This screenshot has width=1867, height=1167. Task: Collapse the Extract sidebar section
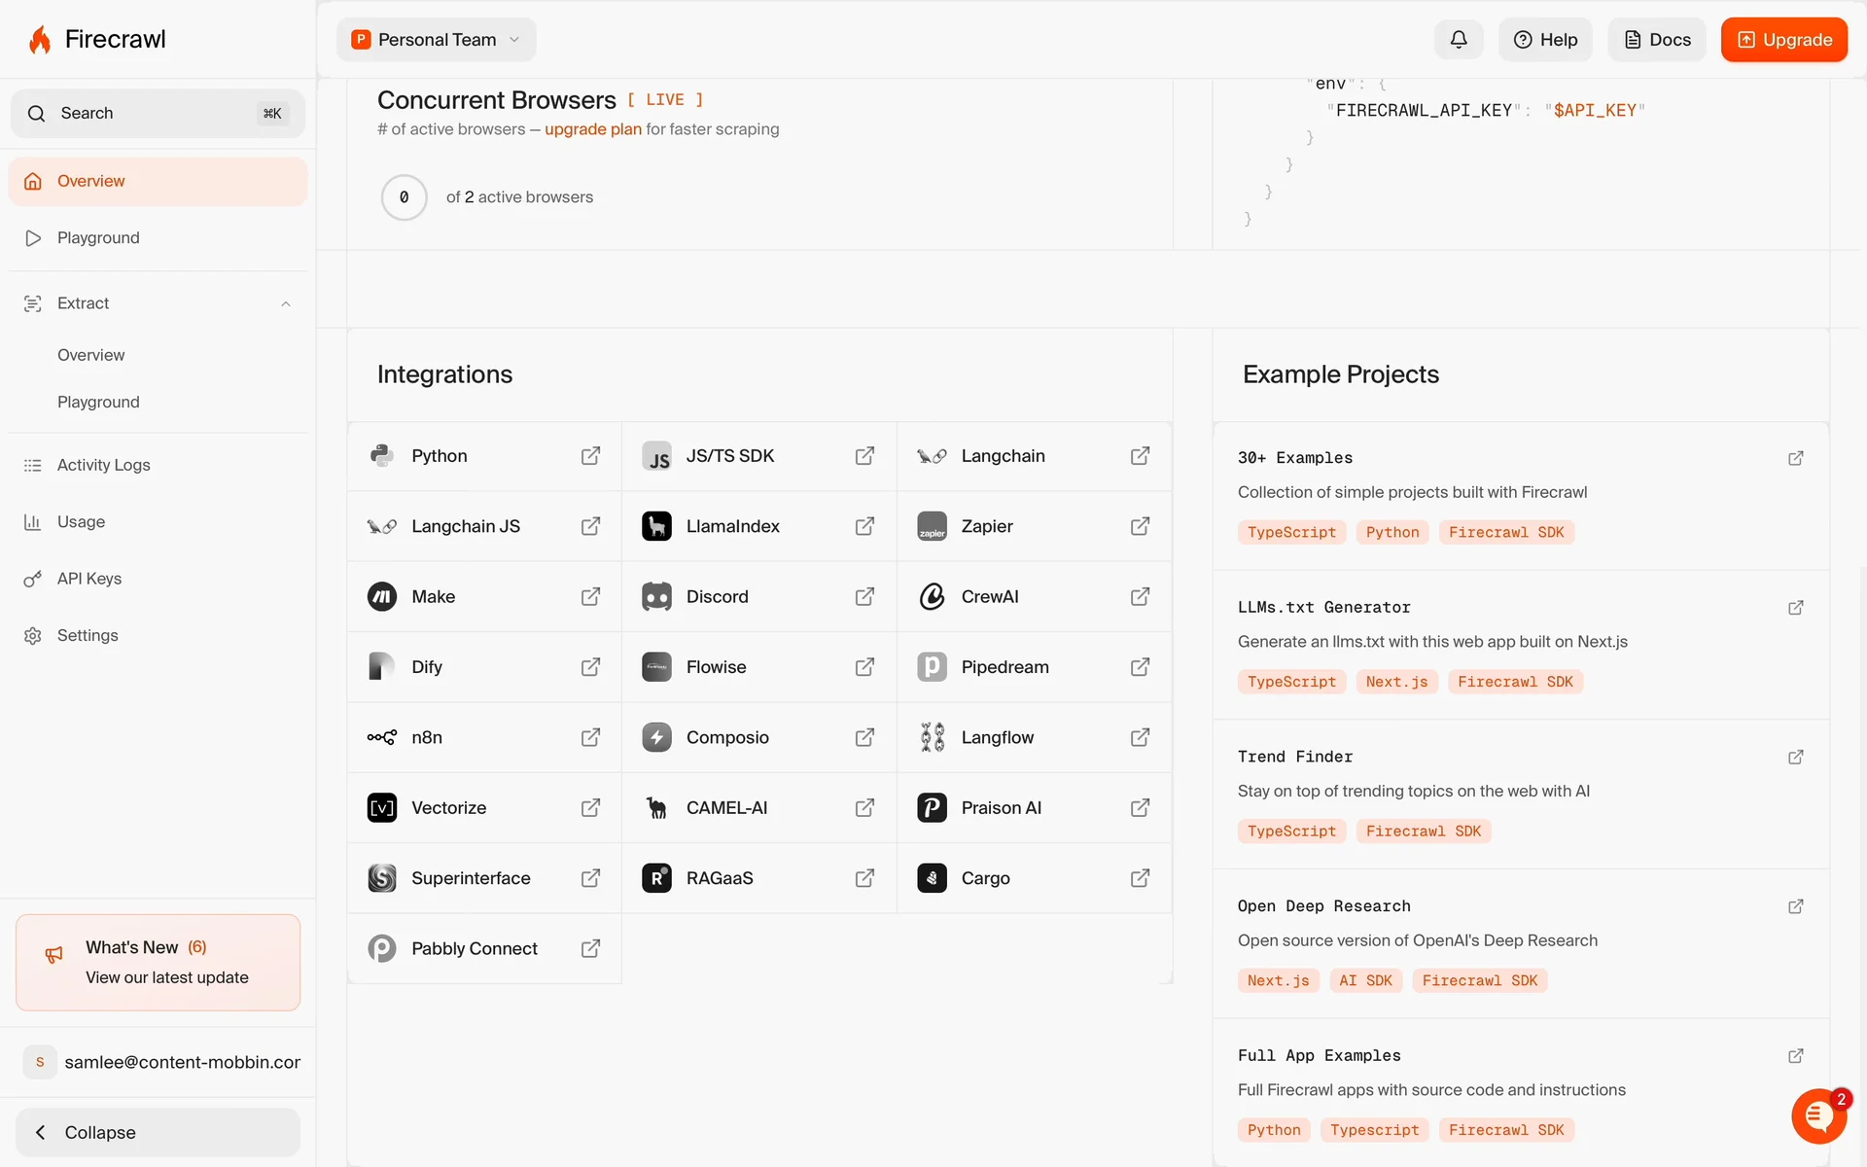tap(286, 303)
